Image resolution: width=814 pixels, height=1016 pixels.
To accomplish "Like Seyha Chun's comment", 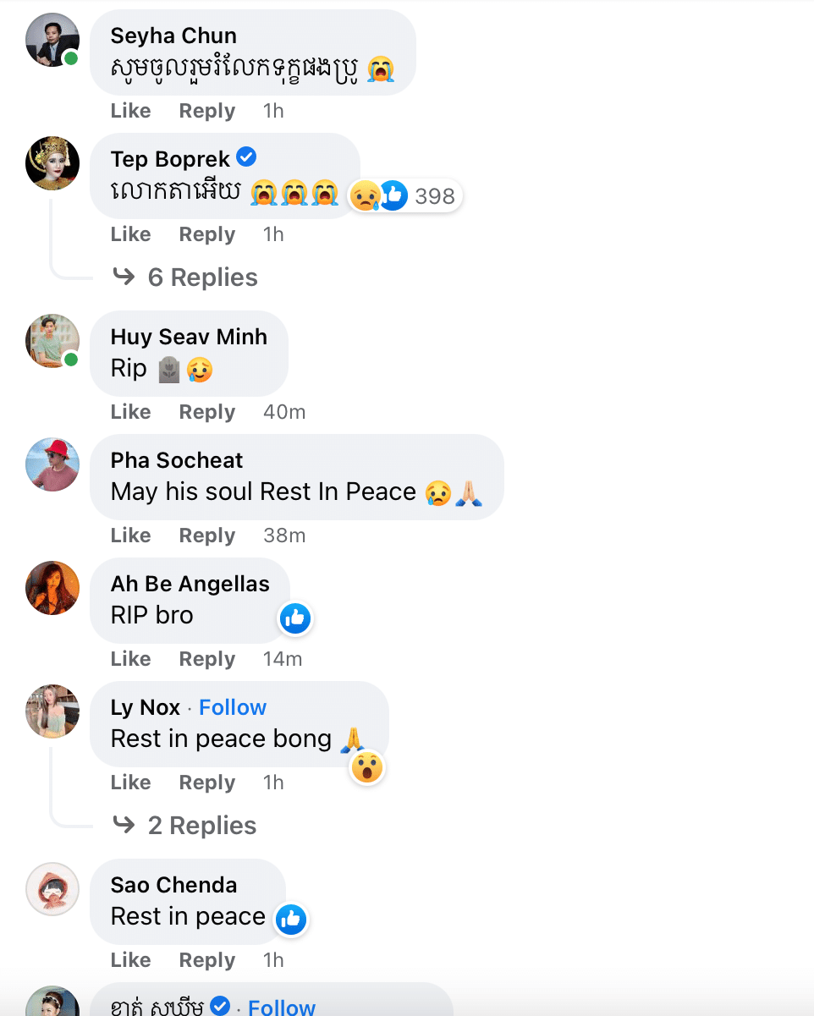I will tap(130, 111).
